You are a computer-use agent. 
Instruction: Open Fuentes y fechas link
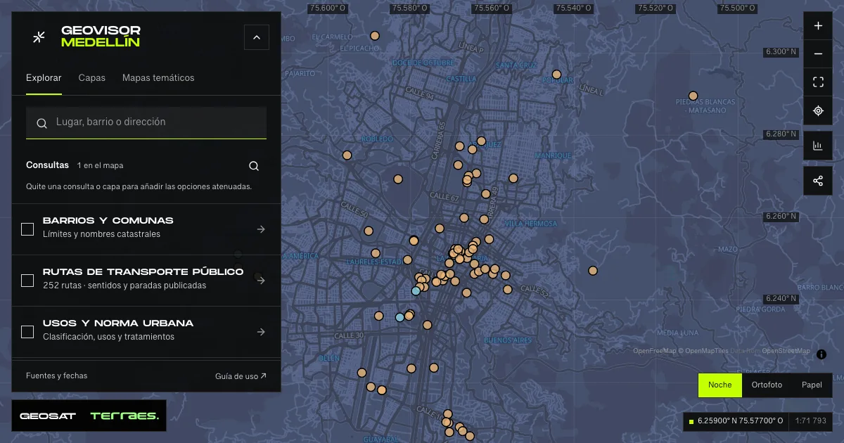click(x=57, y=376)
